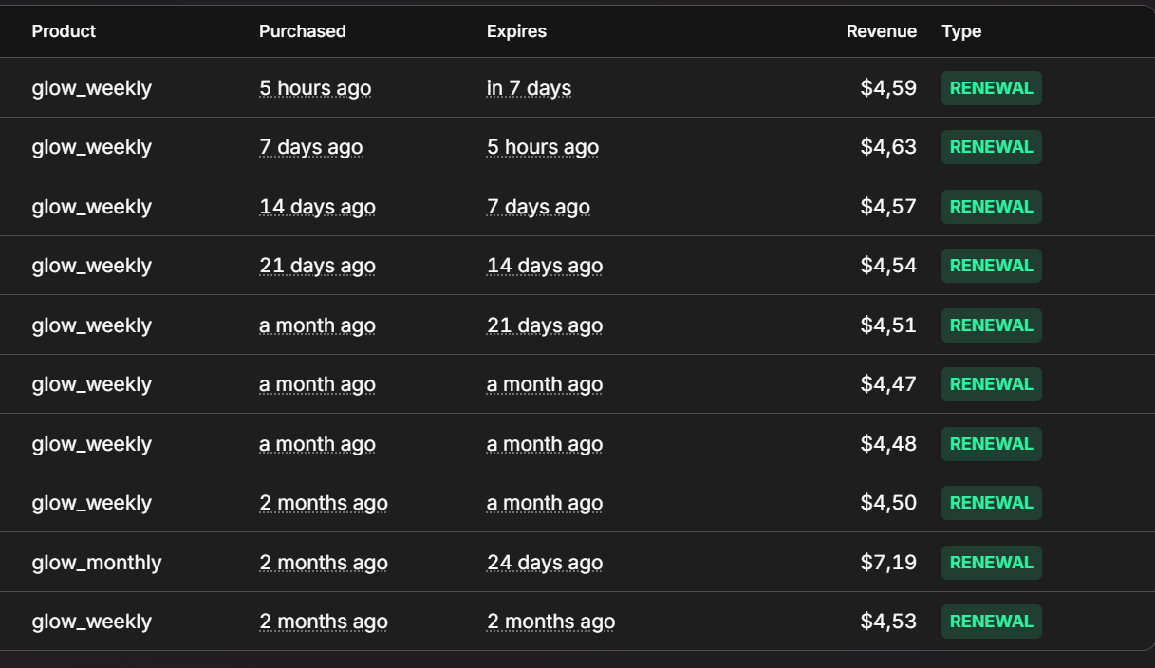Viewport: 1155px width, 668px height.
Task: Click the '24 days ago' expiry timestamp
Action: [545, 563]
